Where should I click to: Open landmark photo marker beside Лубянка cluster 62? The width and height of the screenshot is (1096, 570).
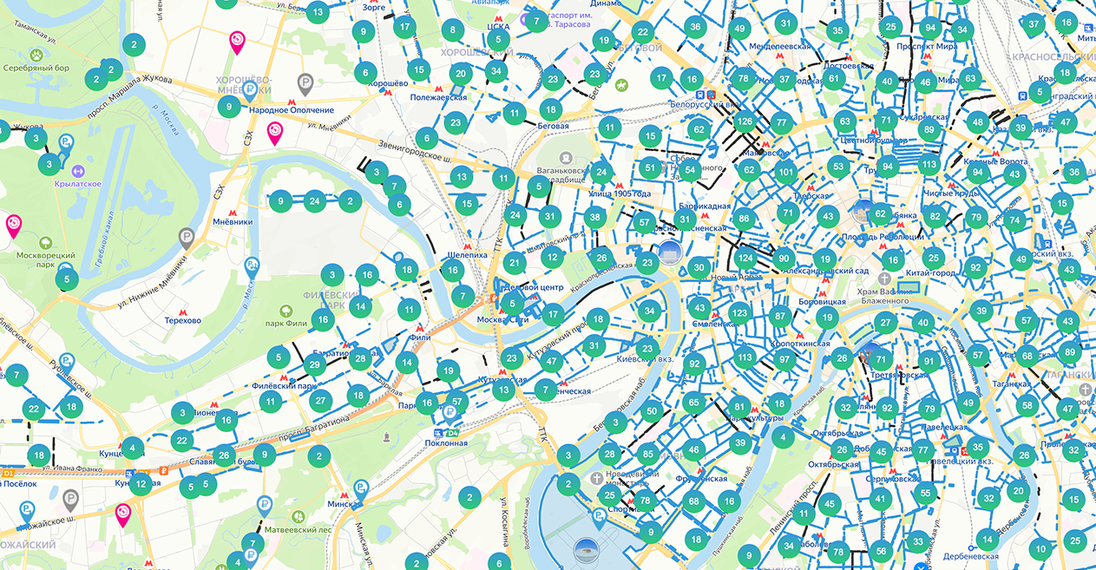click(863, 210)
